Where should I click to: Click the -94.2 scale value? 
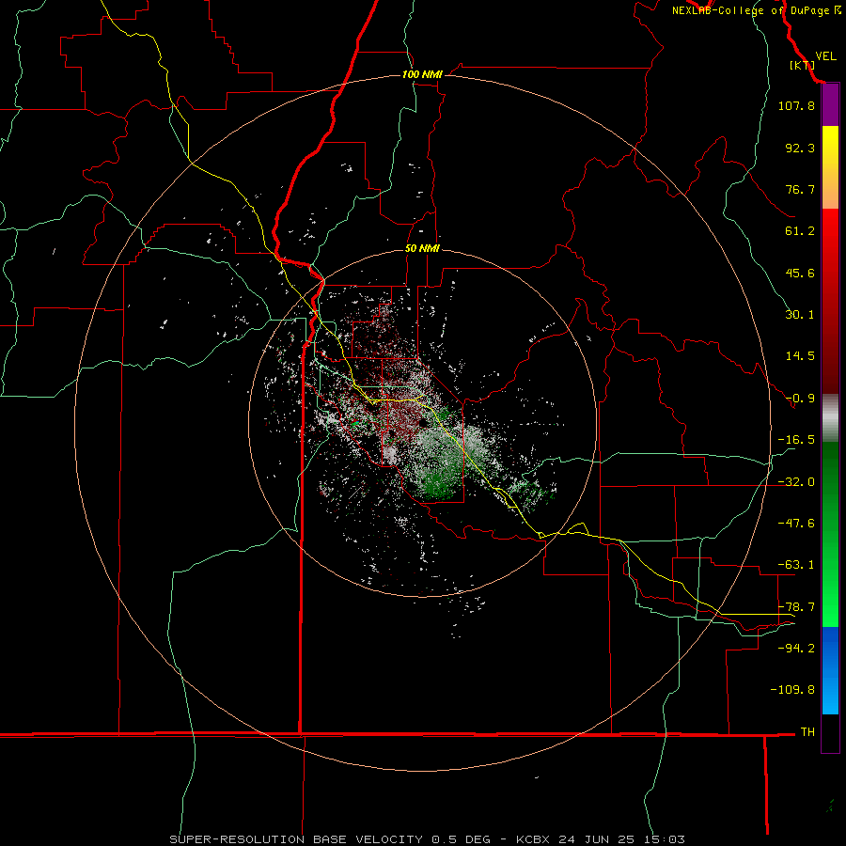(796, 648)
